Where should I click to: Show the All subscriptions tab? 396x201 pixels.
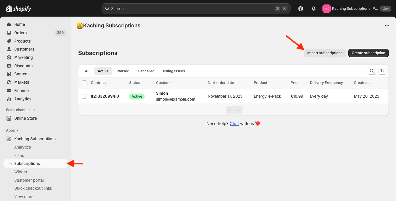(x=87, y=71)
